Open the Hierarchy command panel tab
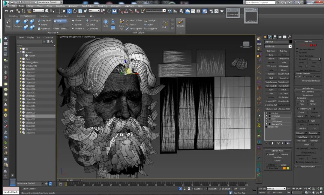 [x=275, y=37]
